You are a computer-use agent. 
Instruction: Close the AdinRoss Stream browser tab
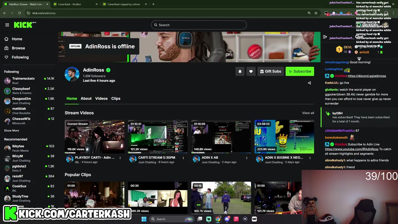[47, 4]
